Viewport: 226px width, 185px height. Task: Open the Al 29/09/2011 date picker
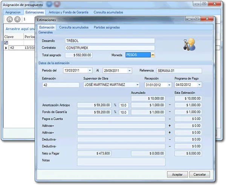(130, 71)
